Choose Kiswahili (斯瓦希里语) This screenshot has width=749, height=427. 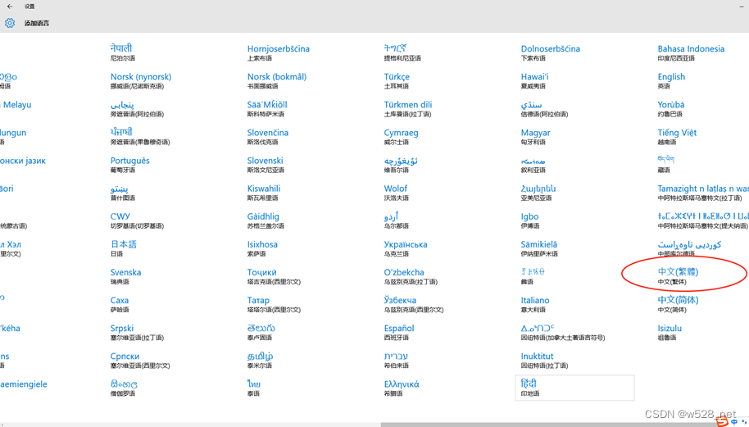coord(266,193)
